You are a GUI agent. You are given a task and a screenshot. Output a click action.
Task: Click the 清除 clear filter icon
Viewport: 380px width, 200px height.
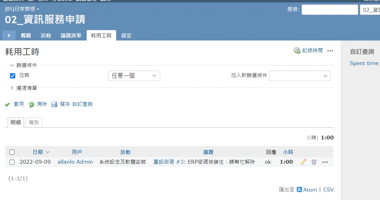coord(32,104)
